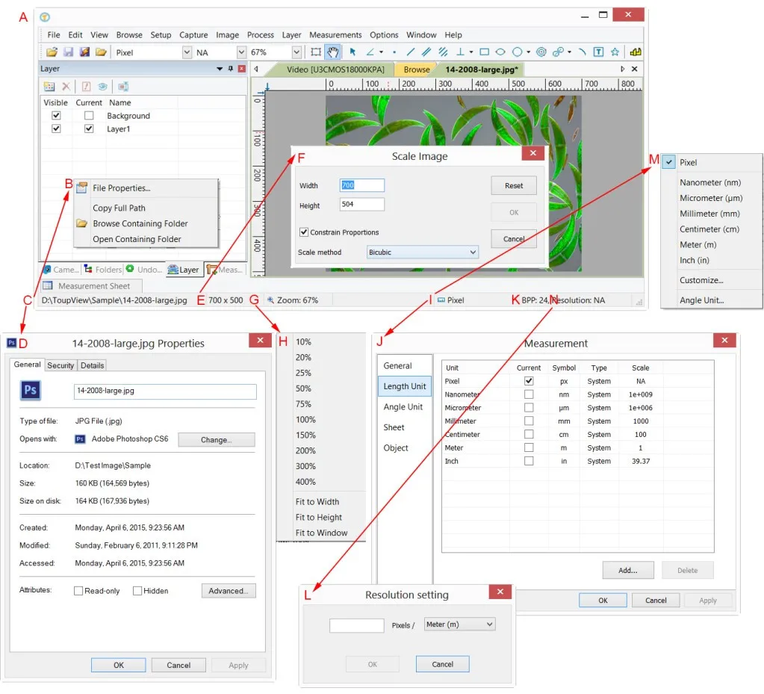Open the 67% zoom dropdown

tap(296, 52)
